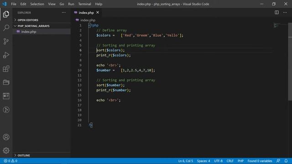Viewport: 292px width, 164px height.
Task: Change language mode via PHP status item
Action: (240, 161)
